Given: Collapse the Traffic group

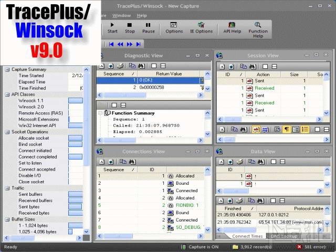Looking at the screenshot, I should tap(7, 188).
